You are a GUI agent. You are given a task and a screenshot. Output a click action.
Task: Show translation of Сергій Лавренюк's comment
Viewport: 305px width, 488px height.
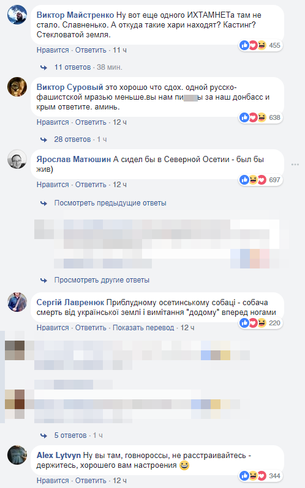tap(143, 328)
